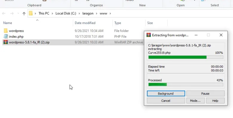The image size is (233, 118).
Task: Select the wordpress folder icon
Action: click(6, 31)
